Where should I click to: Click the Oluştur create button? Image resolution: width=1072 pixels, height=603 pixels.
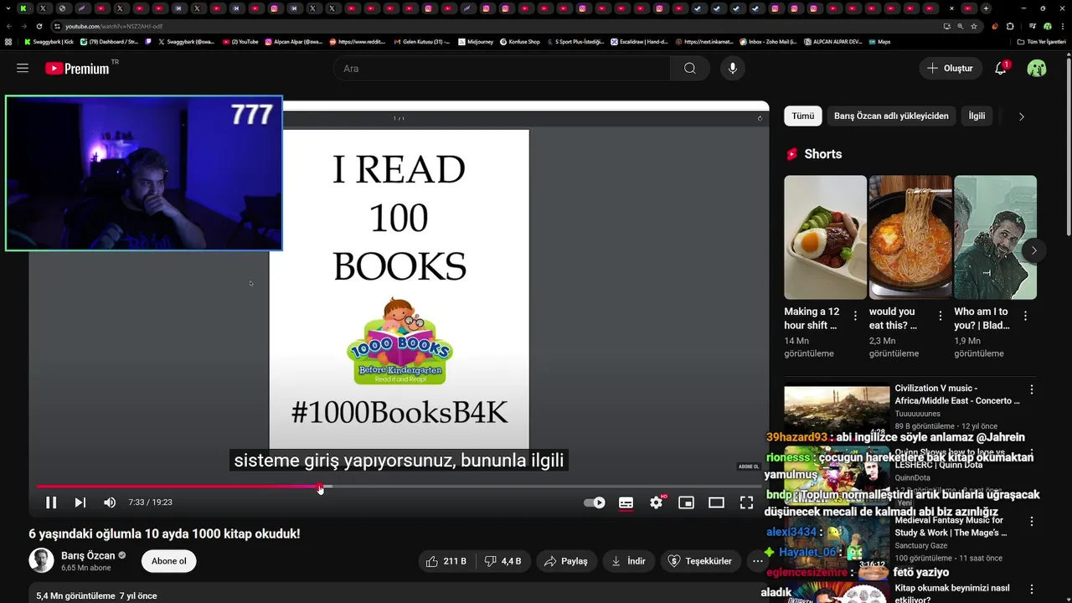(951, 68)
